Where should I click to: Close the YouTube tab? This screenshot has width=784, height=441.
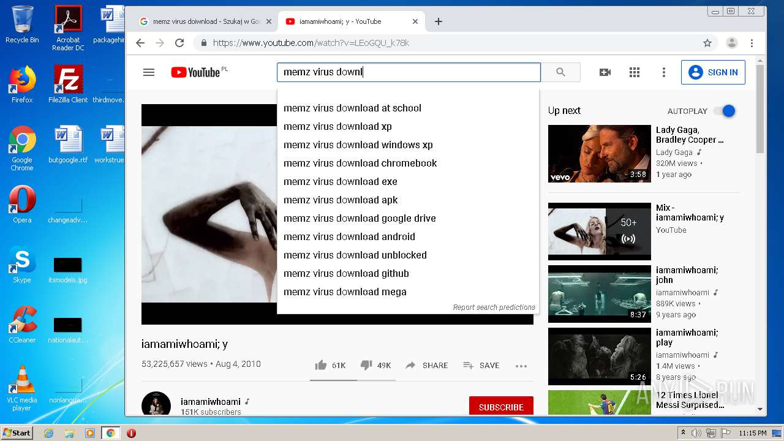tap(415, 21)
